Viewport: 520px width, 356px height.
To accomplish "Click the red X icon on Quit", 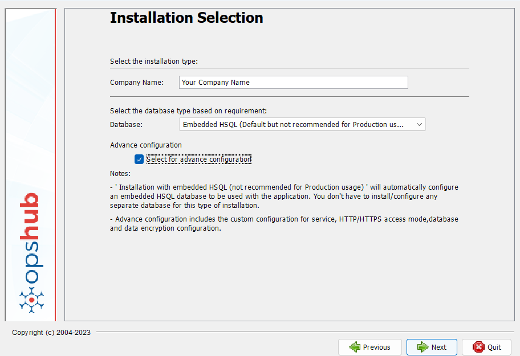I will (x=478, y=347).
